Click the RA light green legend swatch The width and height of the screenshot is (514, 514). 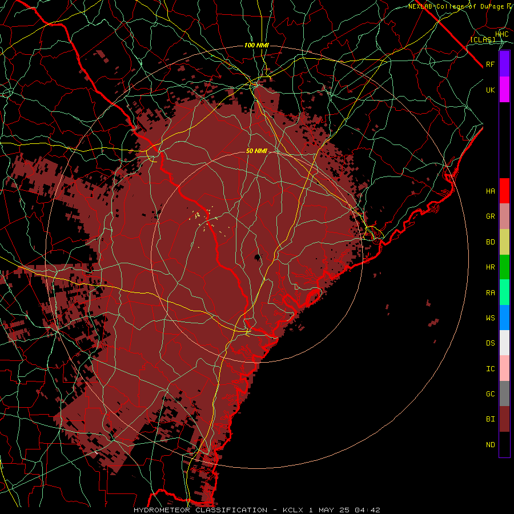(x=504, y=292)
